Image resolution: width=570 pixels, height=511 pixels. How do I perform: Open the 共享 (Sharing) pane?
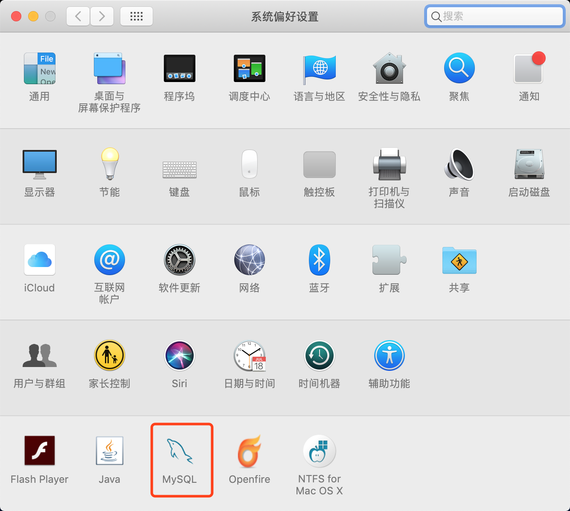(x=459, y=260)
